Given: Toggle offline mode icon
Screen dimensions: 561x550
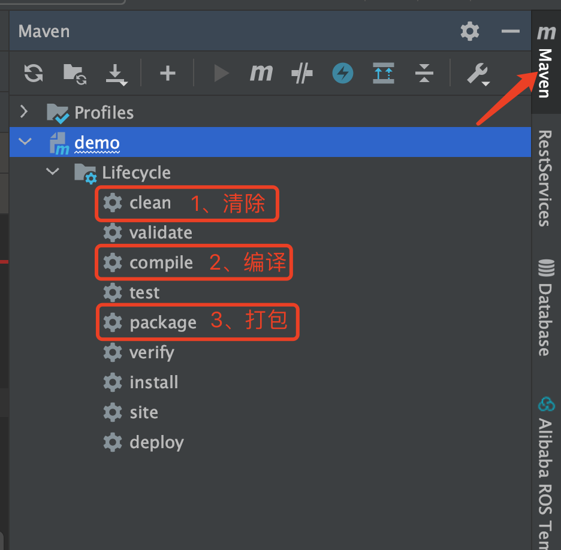Looking at the screenshot, I should click(302, 73).
